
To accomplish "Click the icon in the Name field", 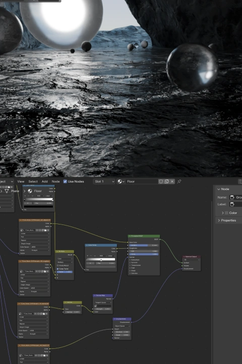I will pyautogui.click(x=232, y=197).
